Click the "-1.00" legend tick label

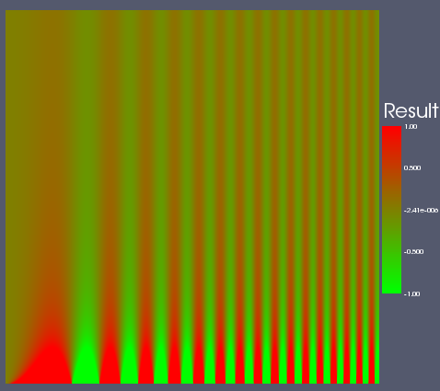pyautogui.click(x=411, y=294)
